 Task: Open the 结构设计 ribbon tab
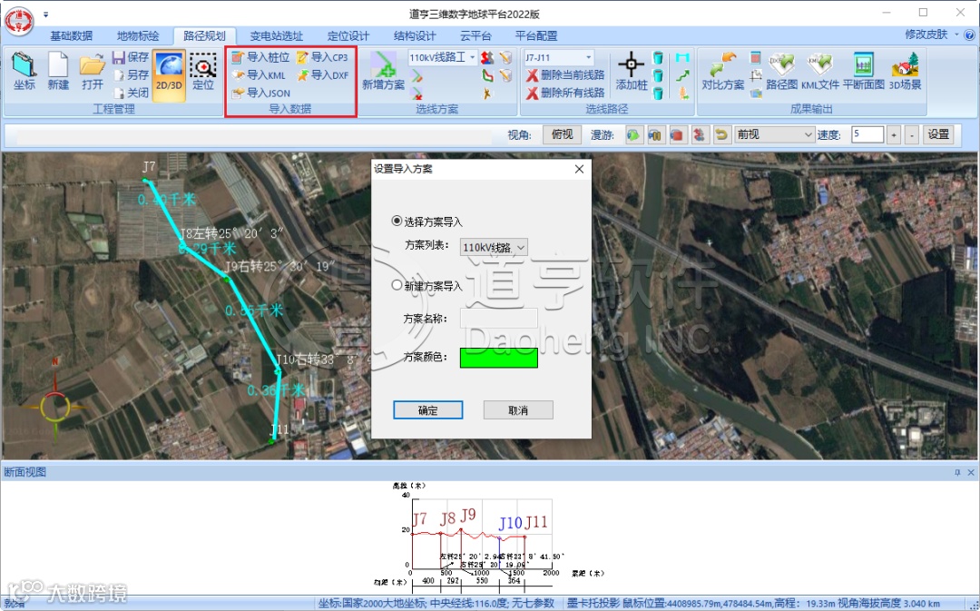click(415, 35)
